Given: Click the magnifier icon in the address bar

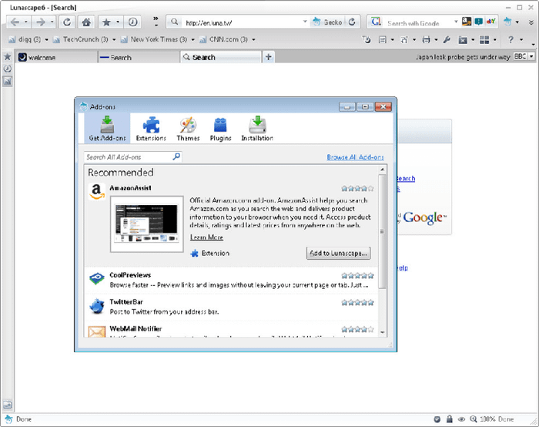Looking at the screenshot, I should point(175,22).
